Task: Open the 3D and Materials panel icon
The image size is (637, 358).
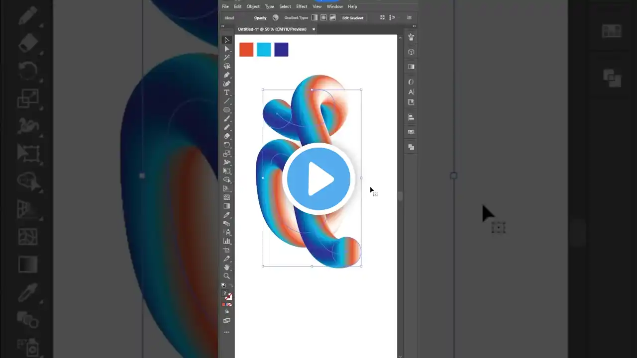Action: tap(411, 52)
